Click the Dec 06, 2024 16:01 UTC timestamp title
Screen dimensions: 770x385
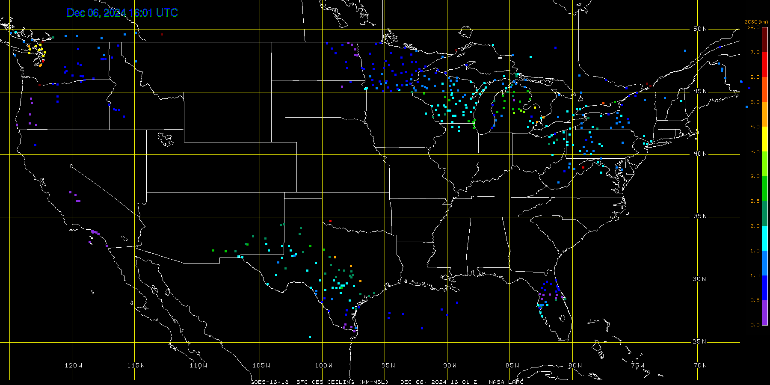(122, 13)
